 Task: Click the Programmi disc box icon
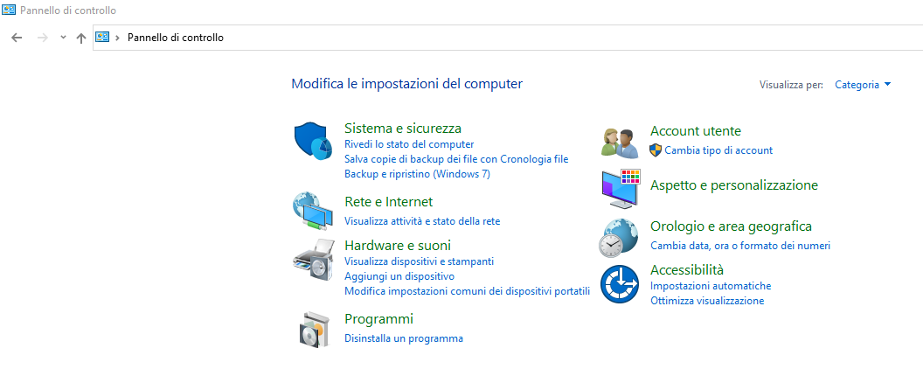[x=313, y=330]
